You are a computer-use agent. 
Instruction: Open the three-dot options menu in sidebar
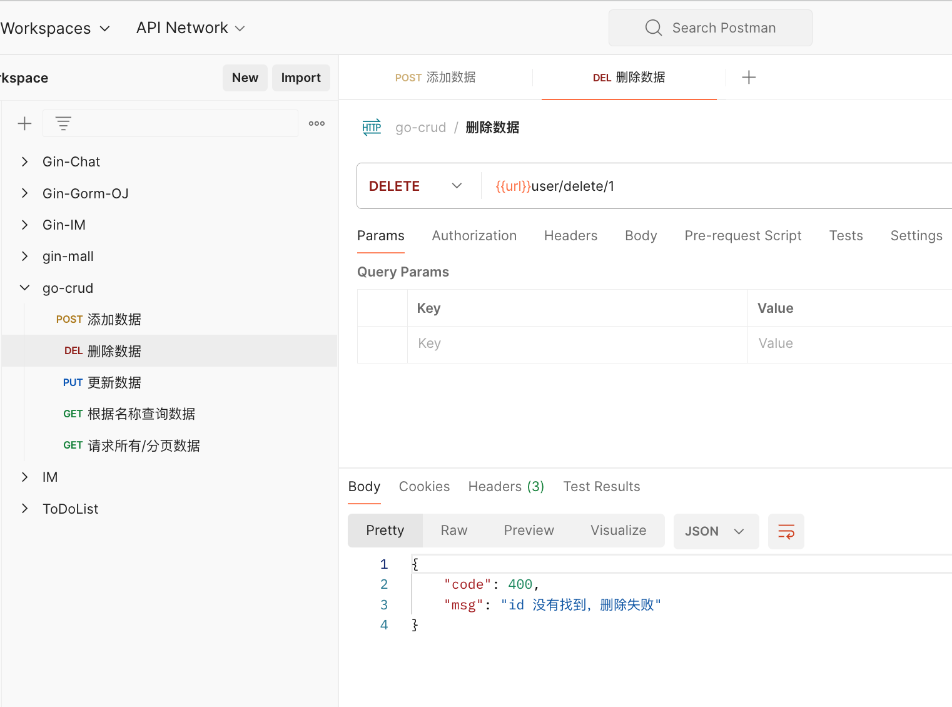pos(316,124)
